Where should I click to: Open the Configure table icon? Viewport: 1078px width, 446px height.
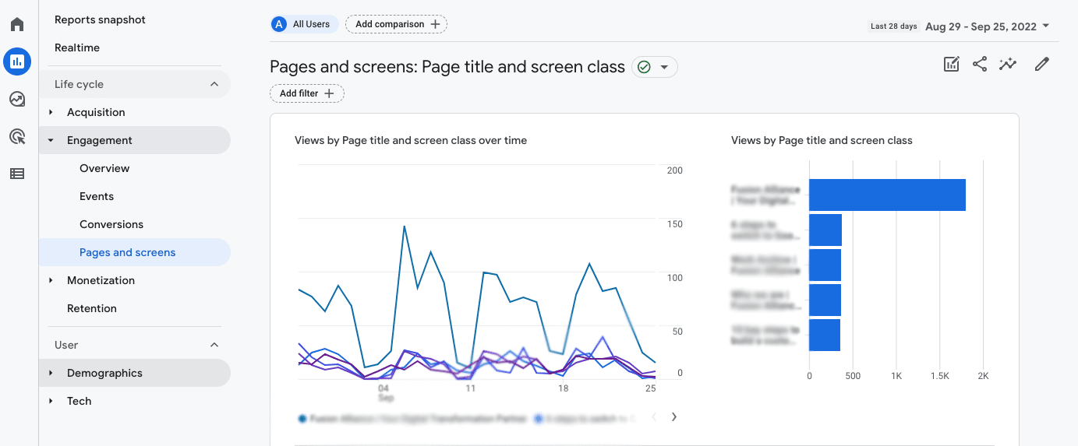pyautogui.click(x=17, y=174)
